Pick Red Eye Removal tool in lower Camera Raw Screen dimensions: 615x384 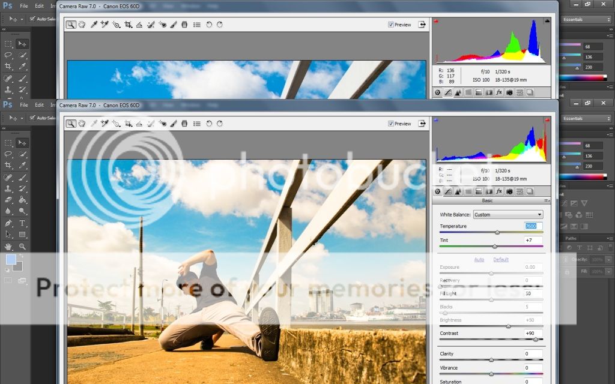pos(162,124)
